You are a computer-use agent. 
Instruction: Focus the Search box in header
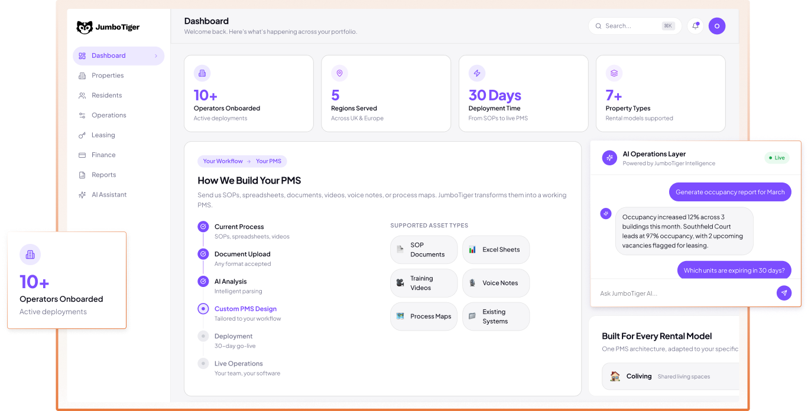pos(635,26)
